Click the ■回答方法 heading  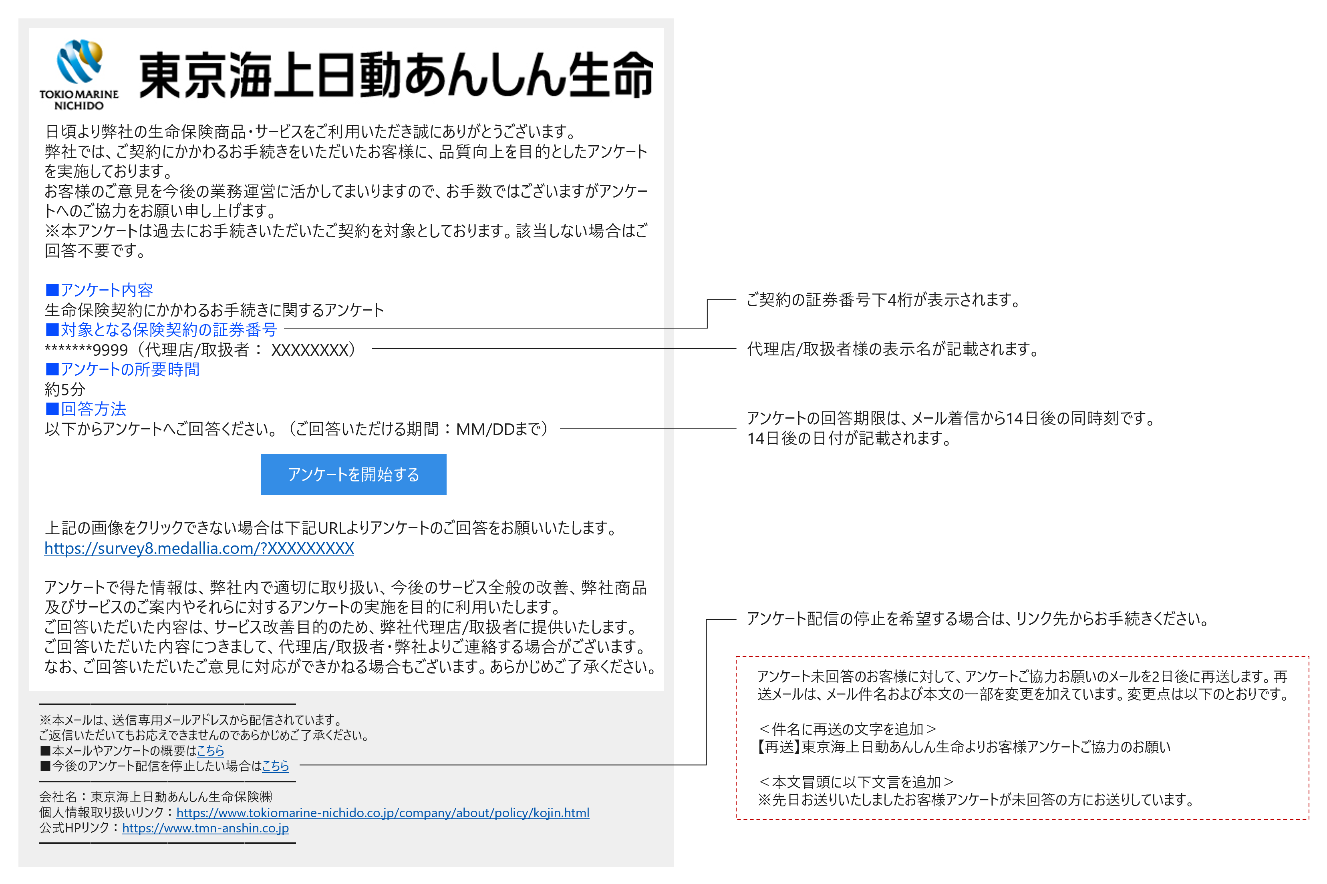tap(86, 409)
